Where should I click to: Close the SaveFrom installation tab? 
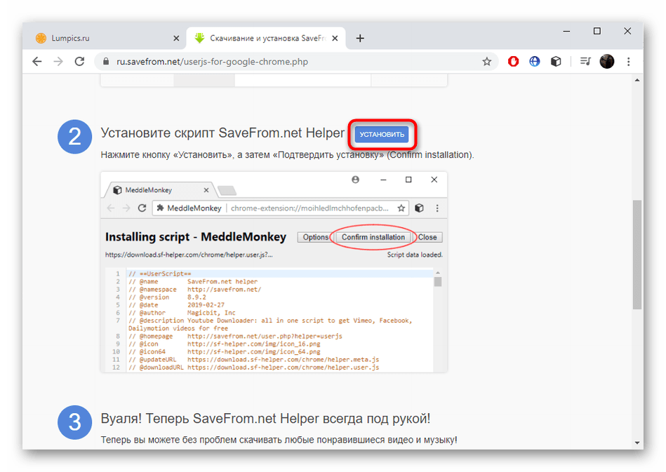(335, 38)
